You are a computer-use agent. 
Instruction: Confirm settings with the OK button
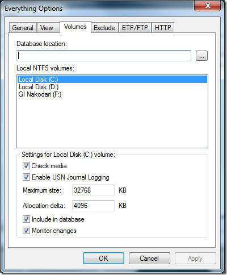pos(103,259)
